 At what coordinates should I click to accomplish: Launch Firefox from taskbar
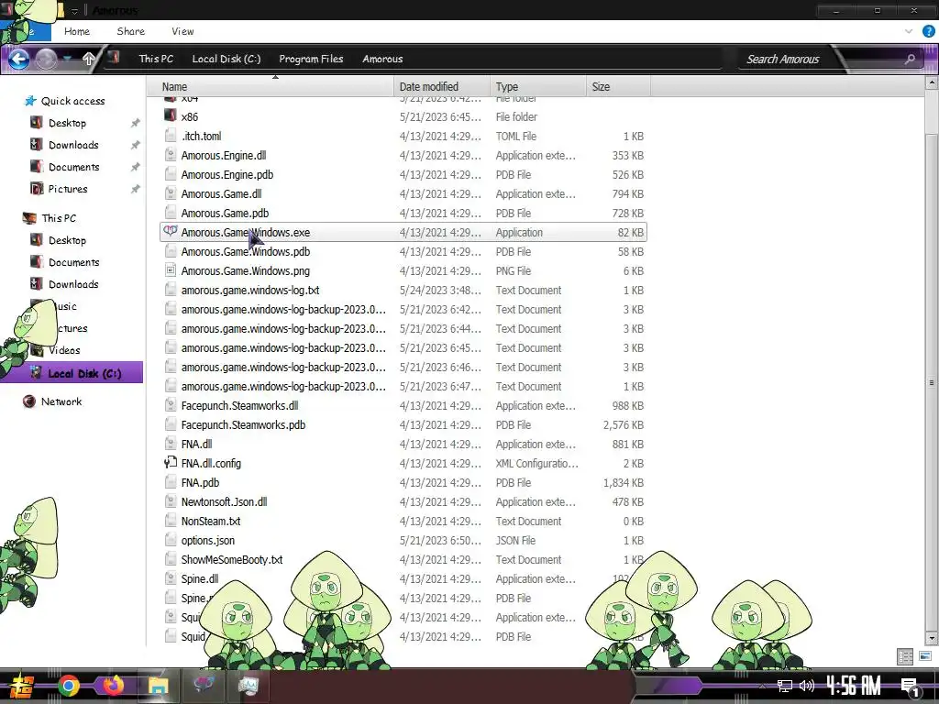pos(113,686)
